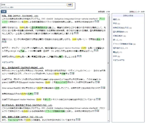Expand the オプション表示 options under search box
The image size is (146, 123).
click(8, 7)
